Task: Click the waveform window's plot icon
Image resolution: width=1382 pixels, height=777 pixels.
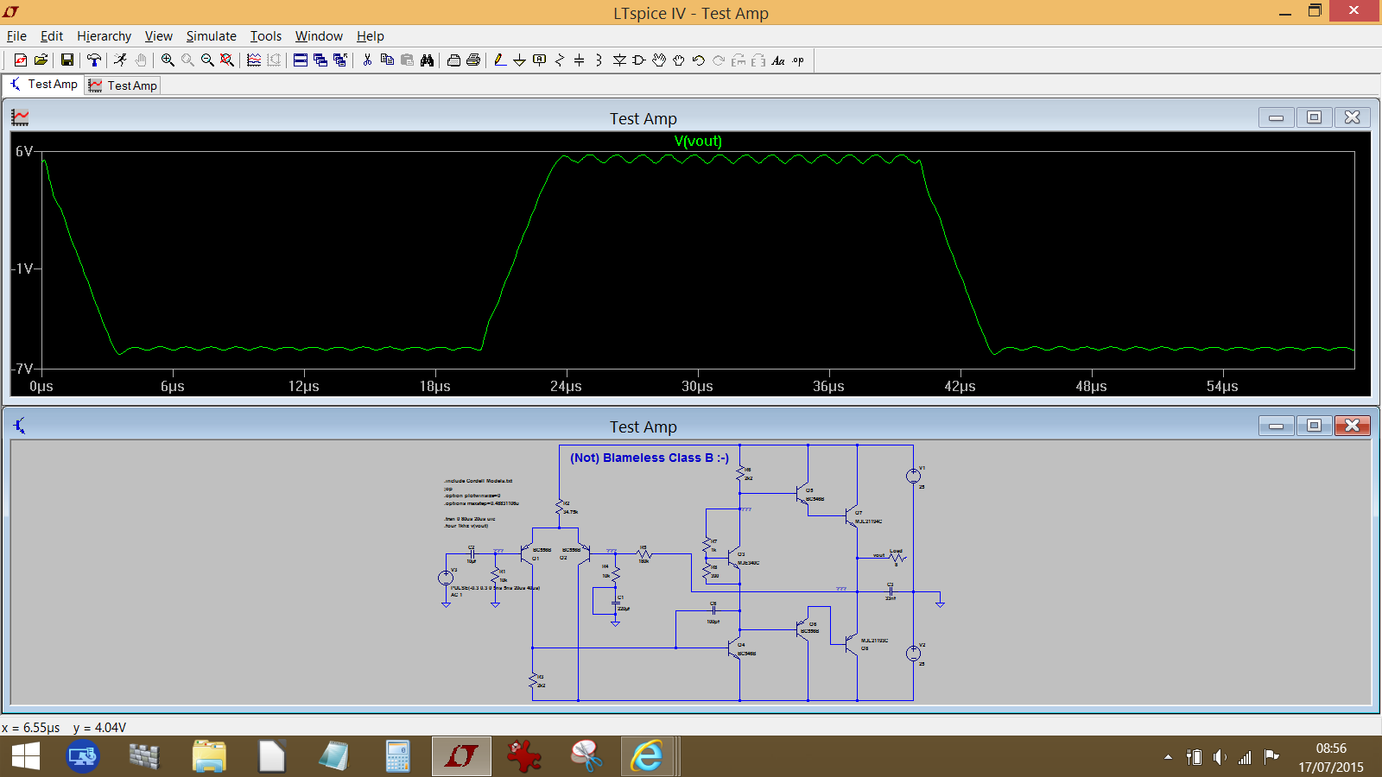Action: pyautogui.click(x=20, y=117)
